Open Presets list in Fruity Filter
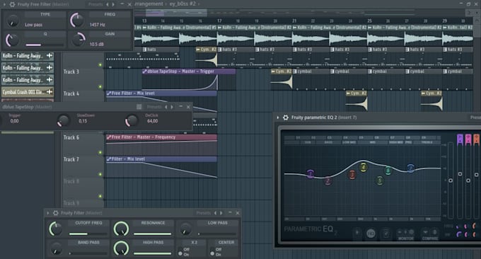Screen dimensions: 481x259 (x=204, y=213)
